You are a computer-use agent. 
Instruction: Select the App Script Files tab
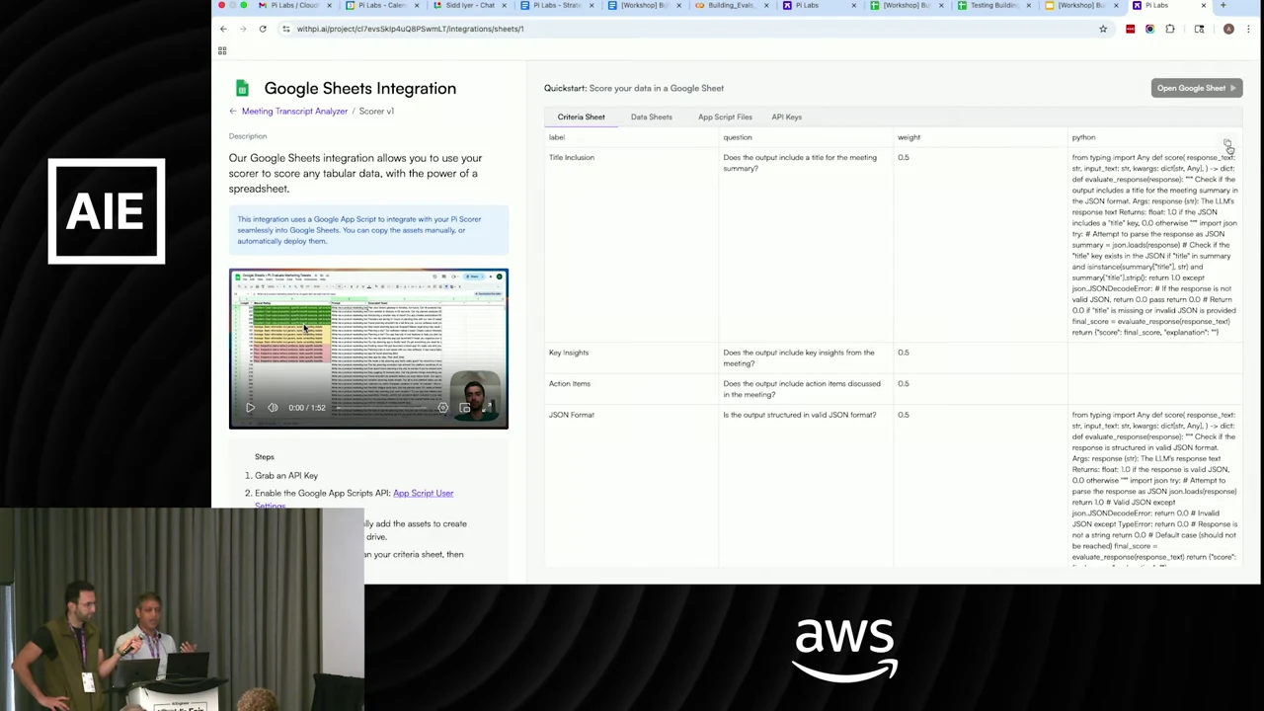click(x=725, y=117)
